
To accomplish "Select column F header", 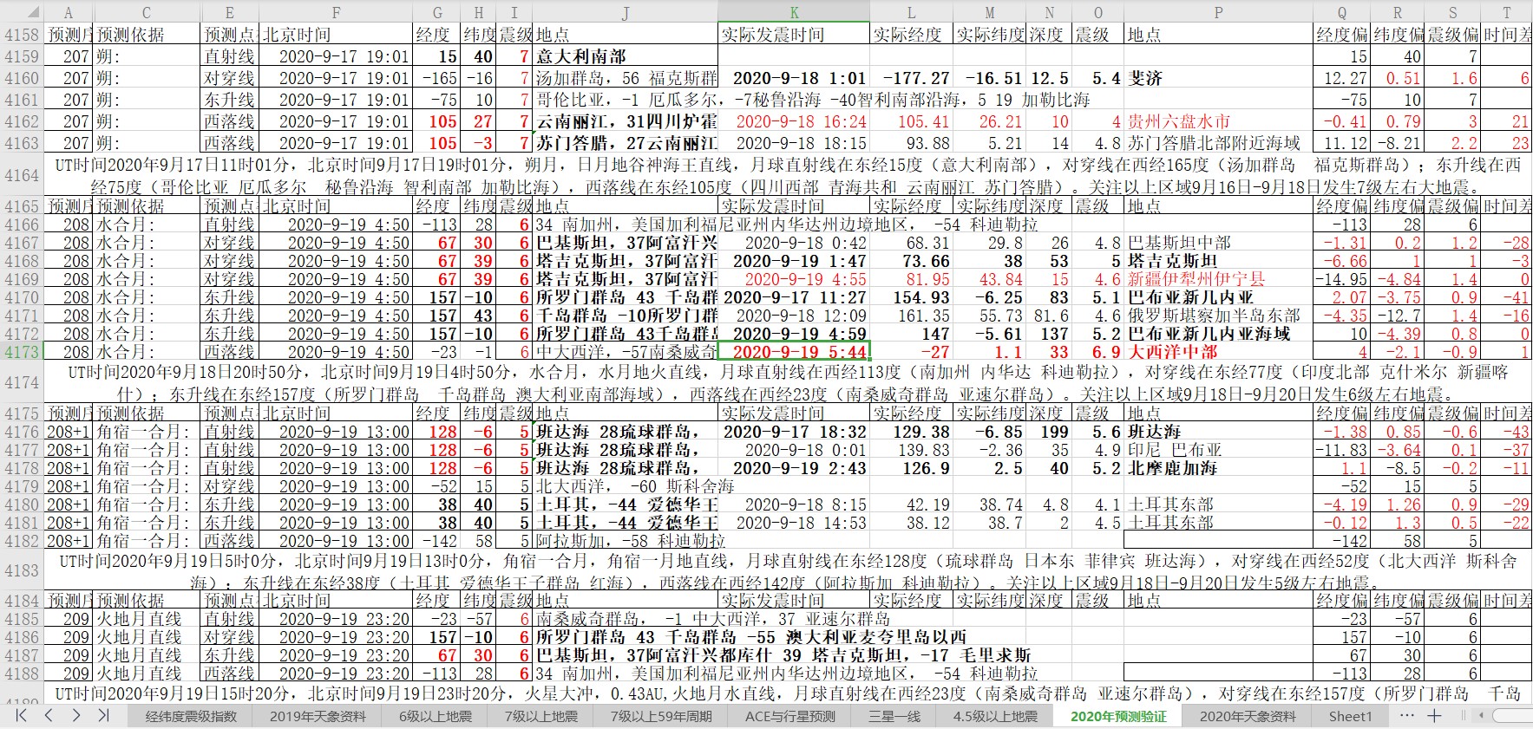I will [336, 12].
